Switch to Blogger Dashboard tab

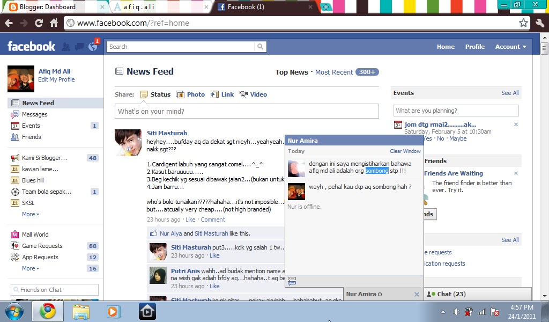click(55, 6)
